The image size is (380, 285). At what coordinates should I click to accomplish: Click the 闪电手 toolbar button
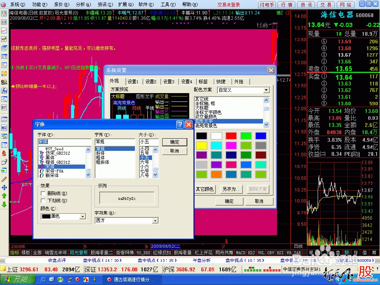tap(267, 5)
